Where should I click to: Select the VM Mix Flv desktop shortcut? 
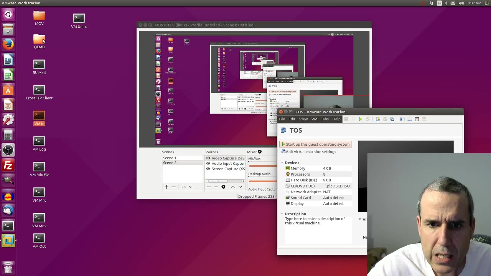(39, 169)
